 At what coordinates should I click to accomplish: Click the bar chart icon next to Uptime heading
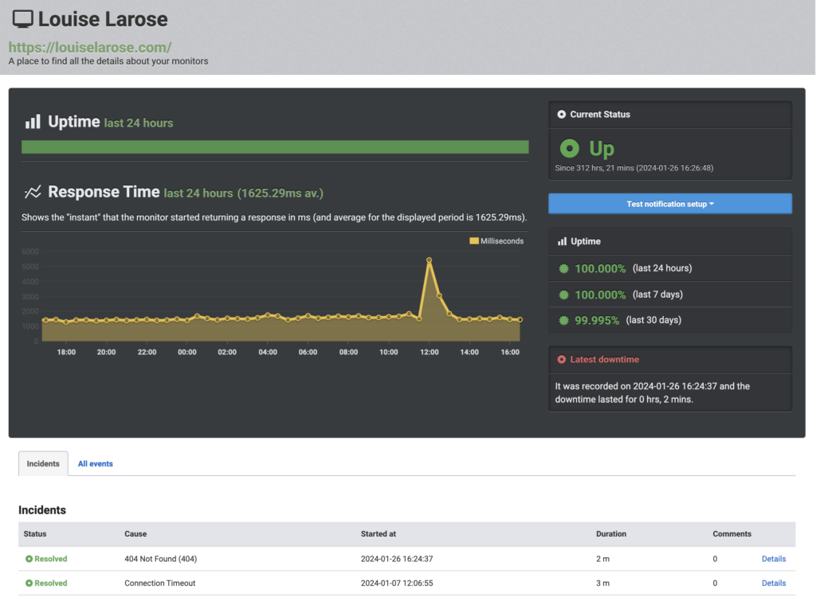(33, 122)
